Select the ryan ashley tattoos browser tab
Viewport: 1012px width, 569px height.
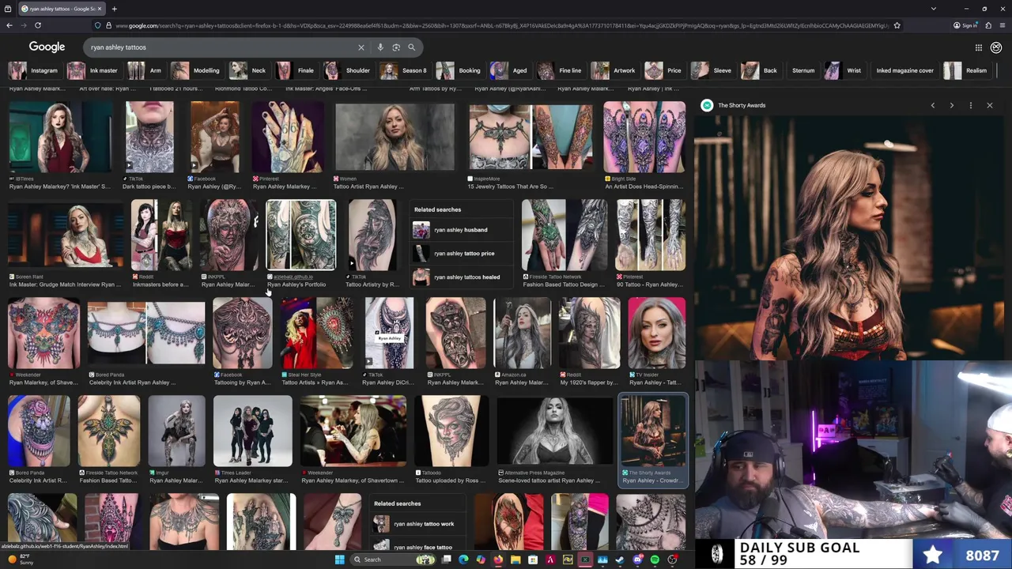pos(60,9)
